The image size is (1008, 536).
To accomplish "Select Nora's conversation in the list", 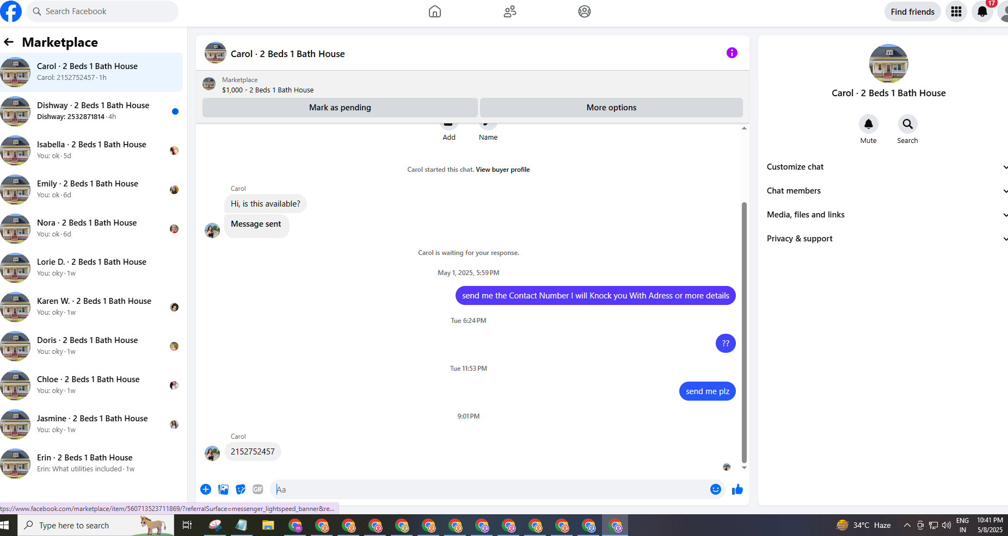I will 91,229.
